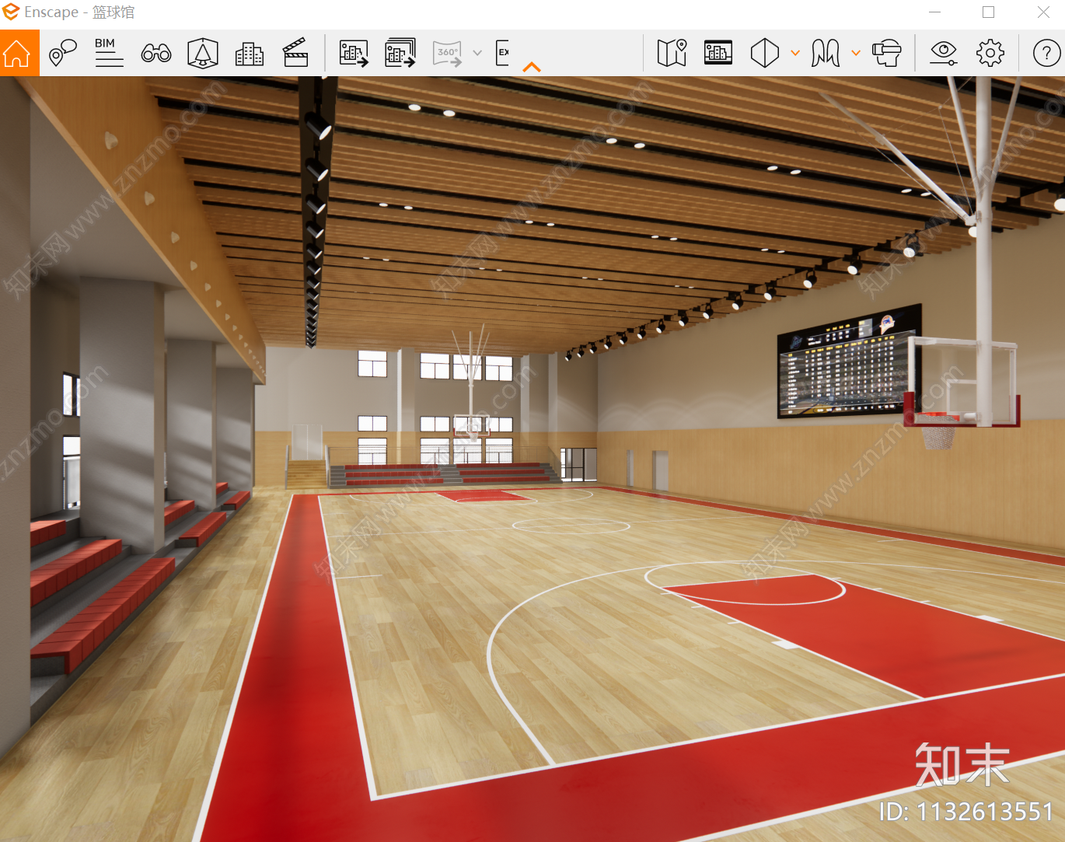
Task: Click the scoreboard display on the wall
Action: (x=849, y=361)
